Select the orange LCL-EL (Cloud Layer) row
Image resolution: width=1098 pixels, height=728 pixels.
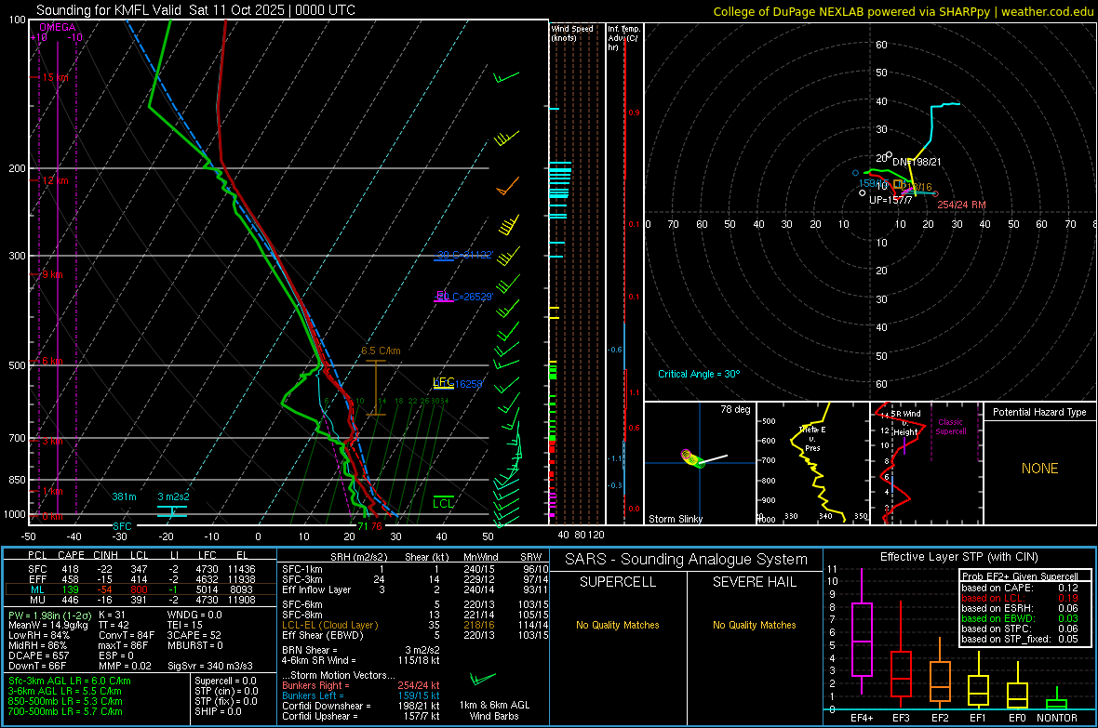click(415, 625)
